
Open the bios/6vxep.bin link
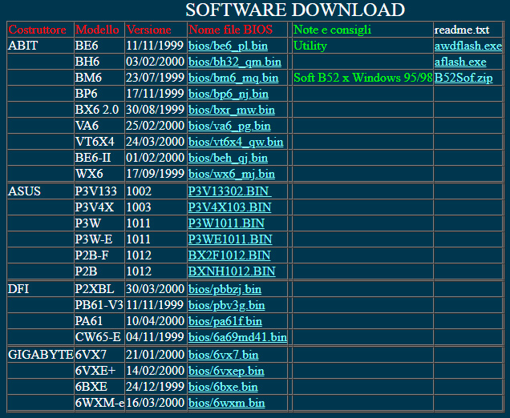click(x=226, y=370)
